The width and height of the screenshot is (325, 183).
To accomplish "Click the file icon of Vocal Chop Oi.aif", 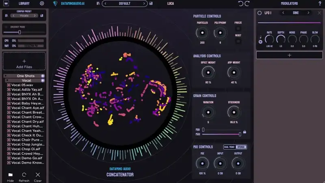I will pyautogui.click(x=9, y=149).
